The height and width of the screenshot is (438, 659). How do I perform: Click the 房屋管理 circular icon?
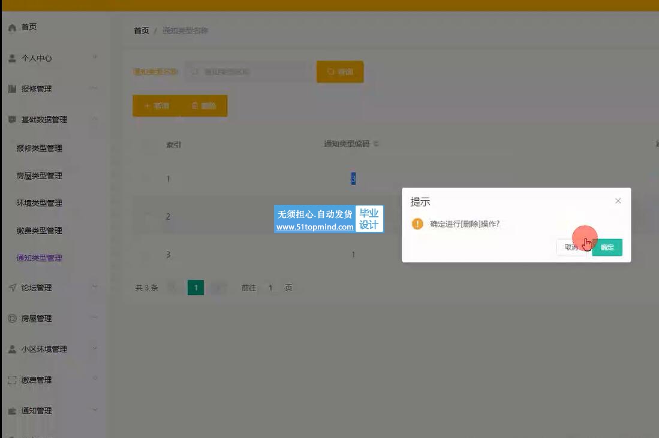(12, 318)
